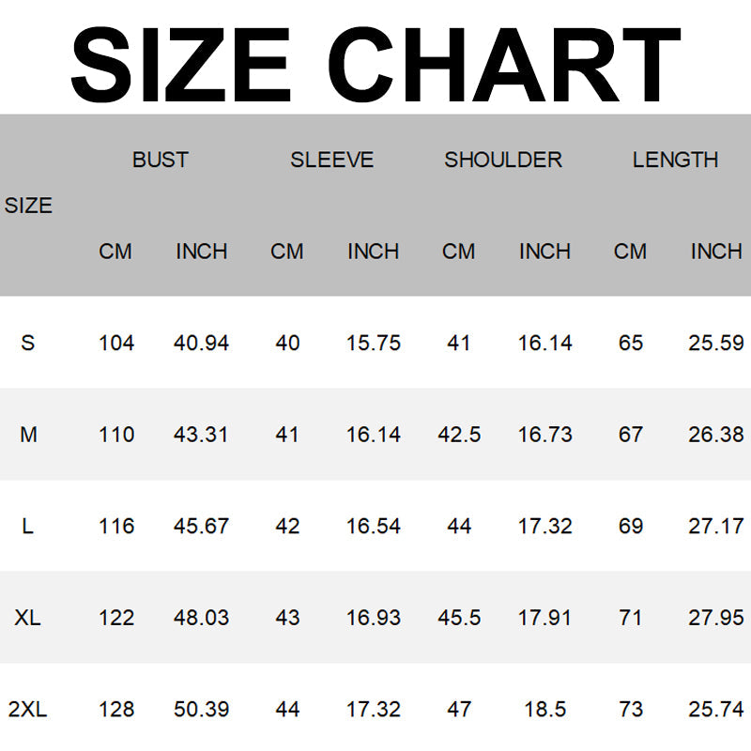Select the SLEEVE column header
Viewport: 751px width, 751px height.
331,160
